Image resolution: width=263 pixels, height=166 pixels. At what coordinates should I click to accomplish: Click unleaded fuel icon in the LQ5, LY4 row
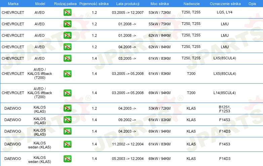67,12
